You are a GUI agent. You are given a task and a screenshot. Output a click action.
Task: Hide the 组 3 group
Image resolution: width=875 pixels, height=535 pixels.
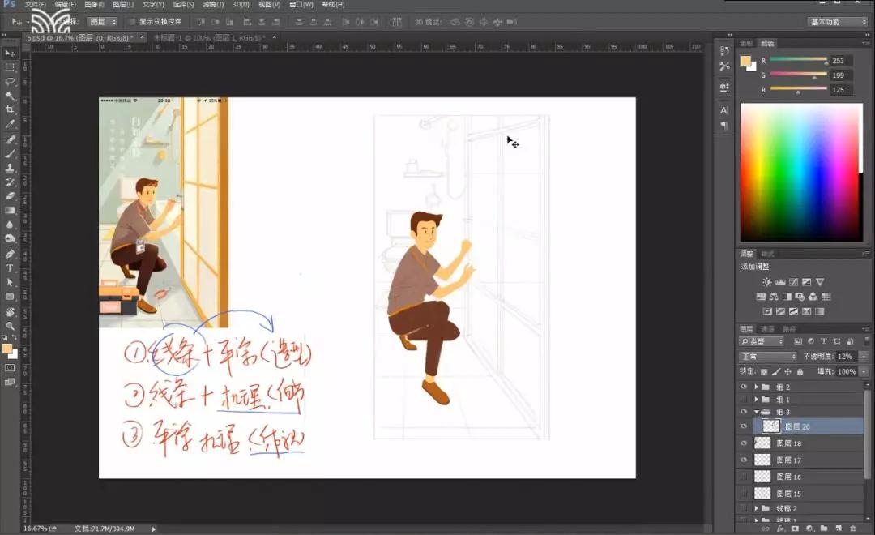743,412
